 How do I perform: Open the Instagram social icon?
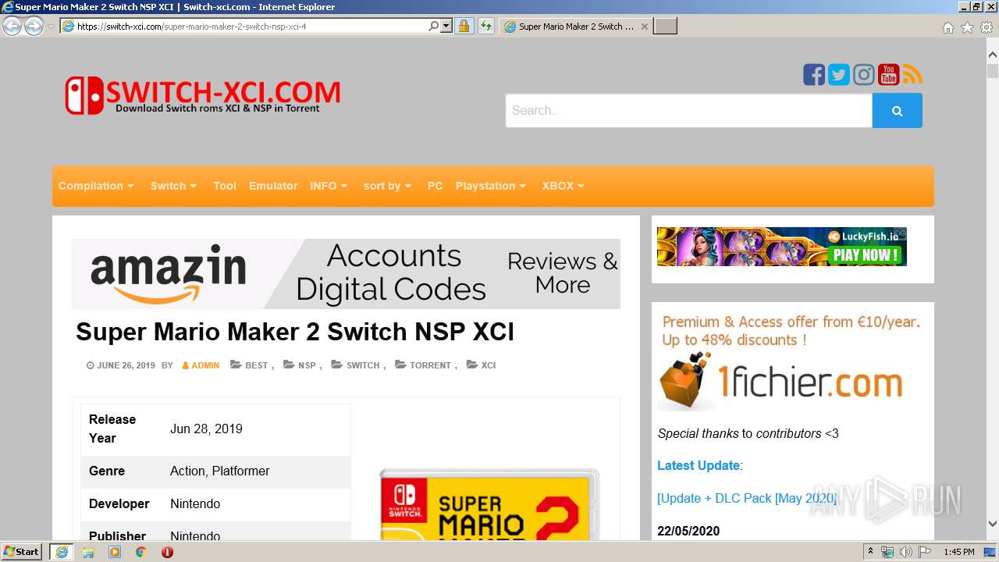[x=864, y=75]
